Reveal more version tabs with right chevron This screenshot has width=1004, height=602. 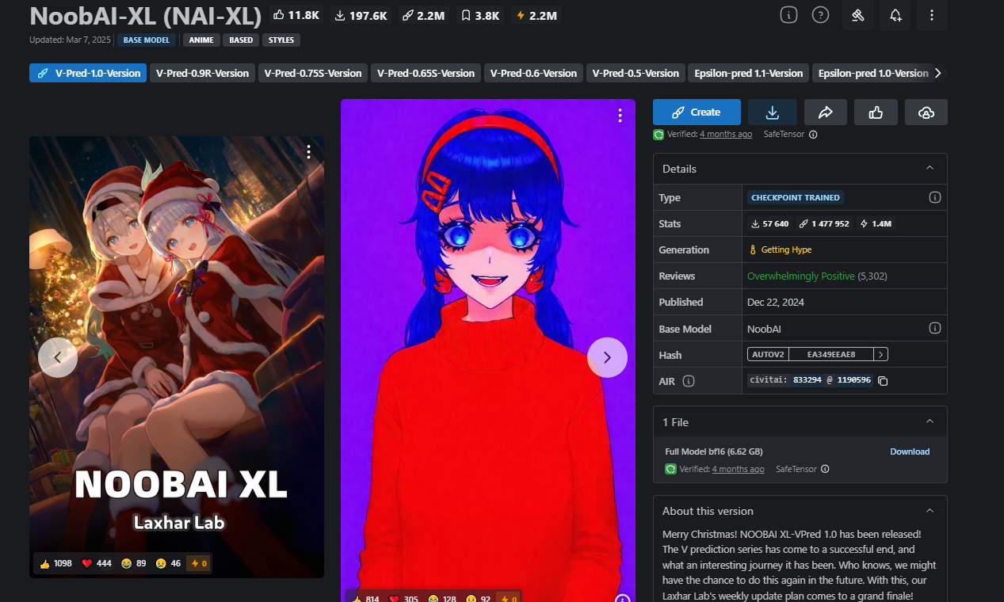click(938, 73)
